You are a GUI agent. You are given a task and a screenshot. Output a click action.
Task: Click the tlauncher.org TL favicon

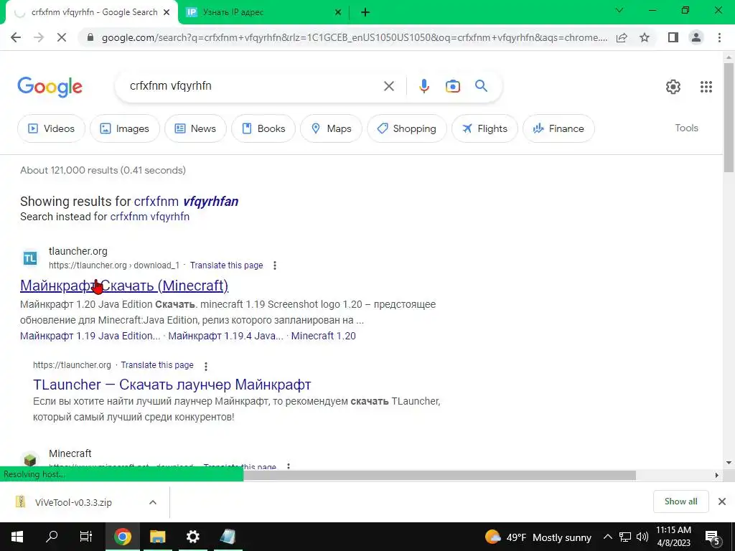(30, 258)
